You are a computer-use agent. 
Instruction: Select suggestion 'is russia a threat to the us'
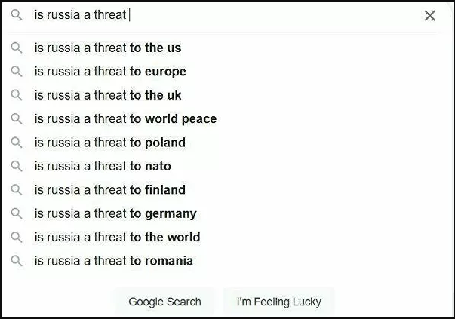pos(223,48)
